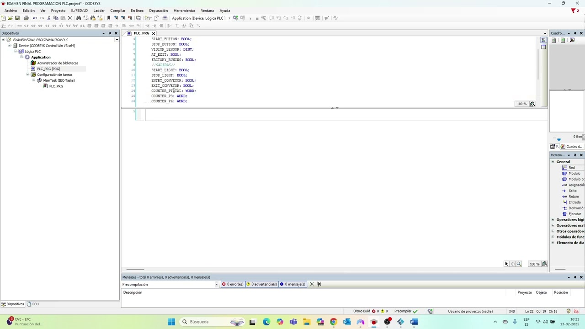Select the Derivación toolbox element
This screenshot has width=585, height=329.
(573, 208)
